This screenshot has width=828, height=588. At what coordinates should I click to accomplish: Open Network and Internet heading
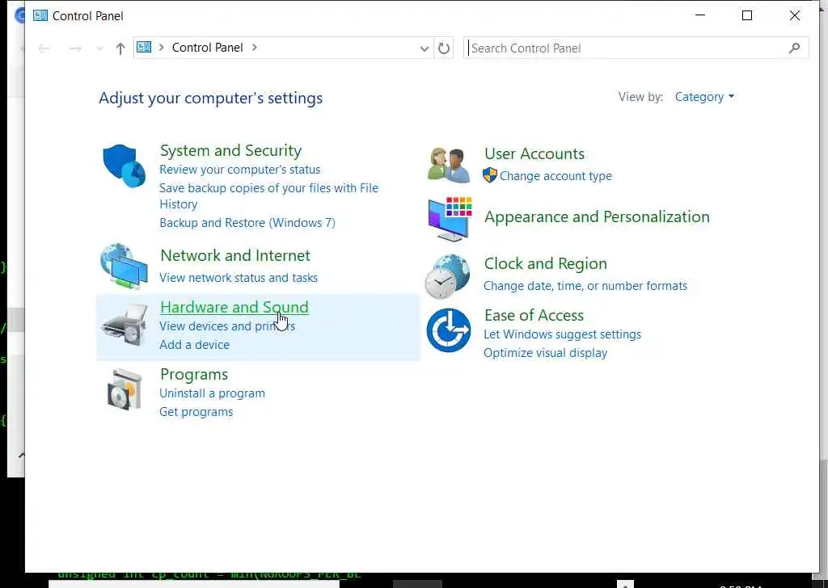coord(235,255)
